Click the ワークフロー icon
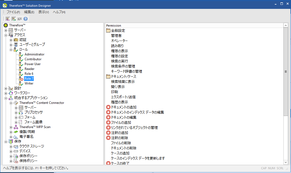 click(x=11, y=93)
